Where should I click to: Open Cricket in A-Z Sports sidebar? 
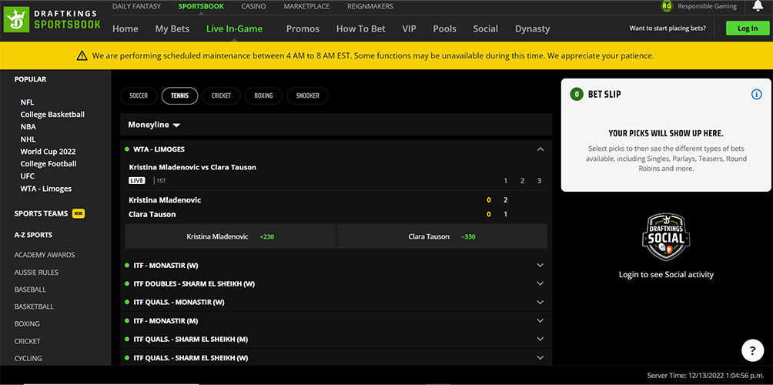click(28, 341)
